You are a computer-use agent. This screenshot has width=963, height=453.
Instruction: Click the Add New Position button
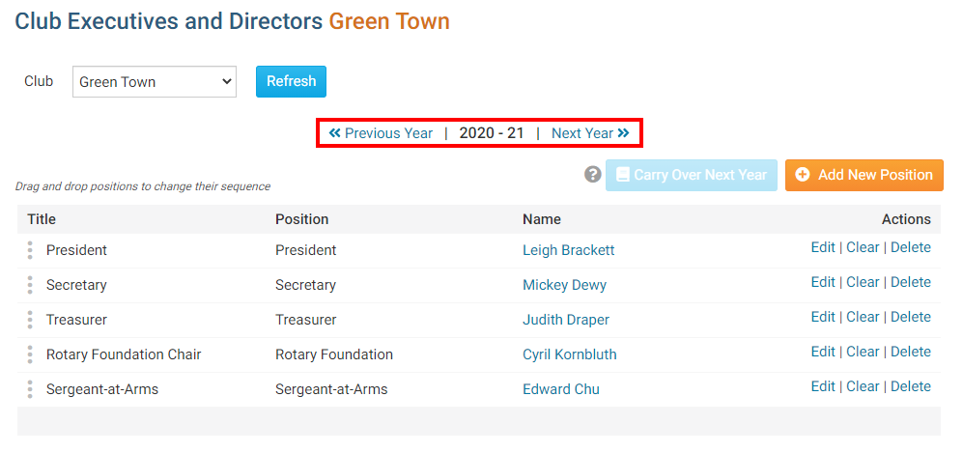tap(864, 175)
